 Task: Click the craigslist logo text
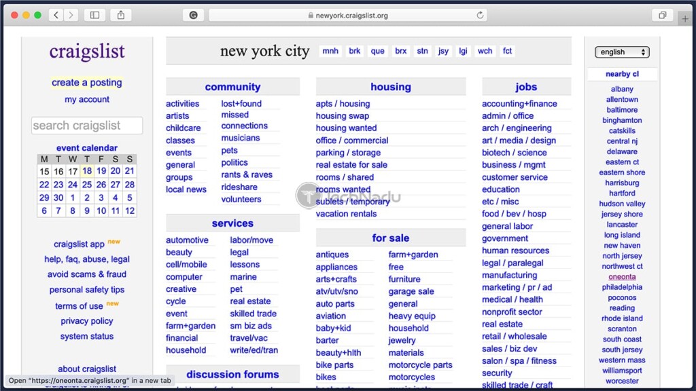tap(87, 52)
